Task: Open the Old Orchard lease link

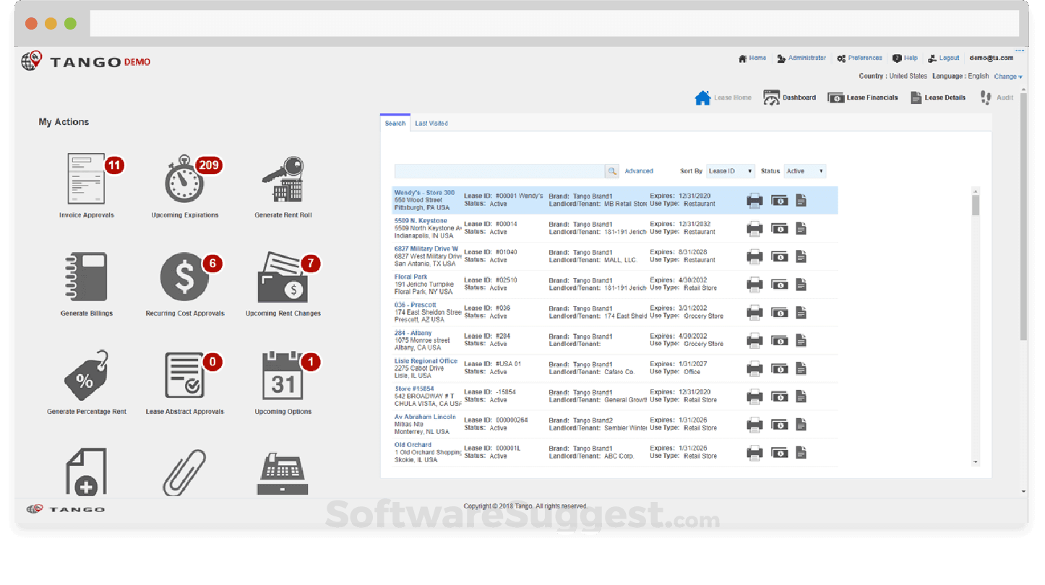Action: 411,444
